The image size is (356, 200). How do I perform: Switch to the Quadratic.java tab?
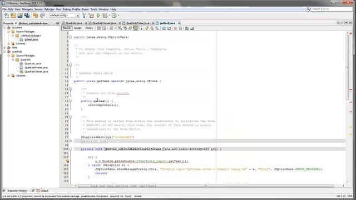pyautogui.click(x=74, y=23)
